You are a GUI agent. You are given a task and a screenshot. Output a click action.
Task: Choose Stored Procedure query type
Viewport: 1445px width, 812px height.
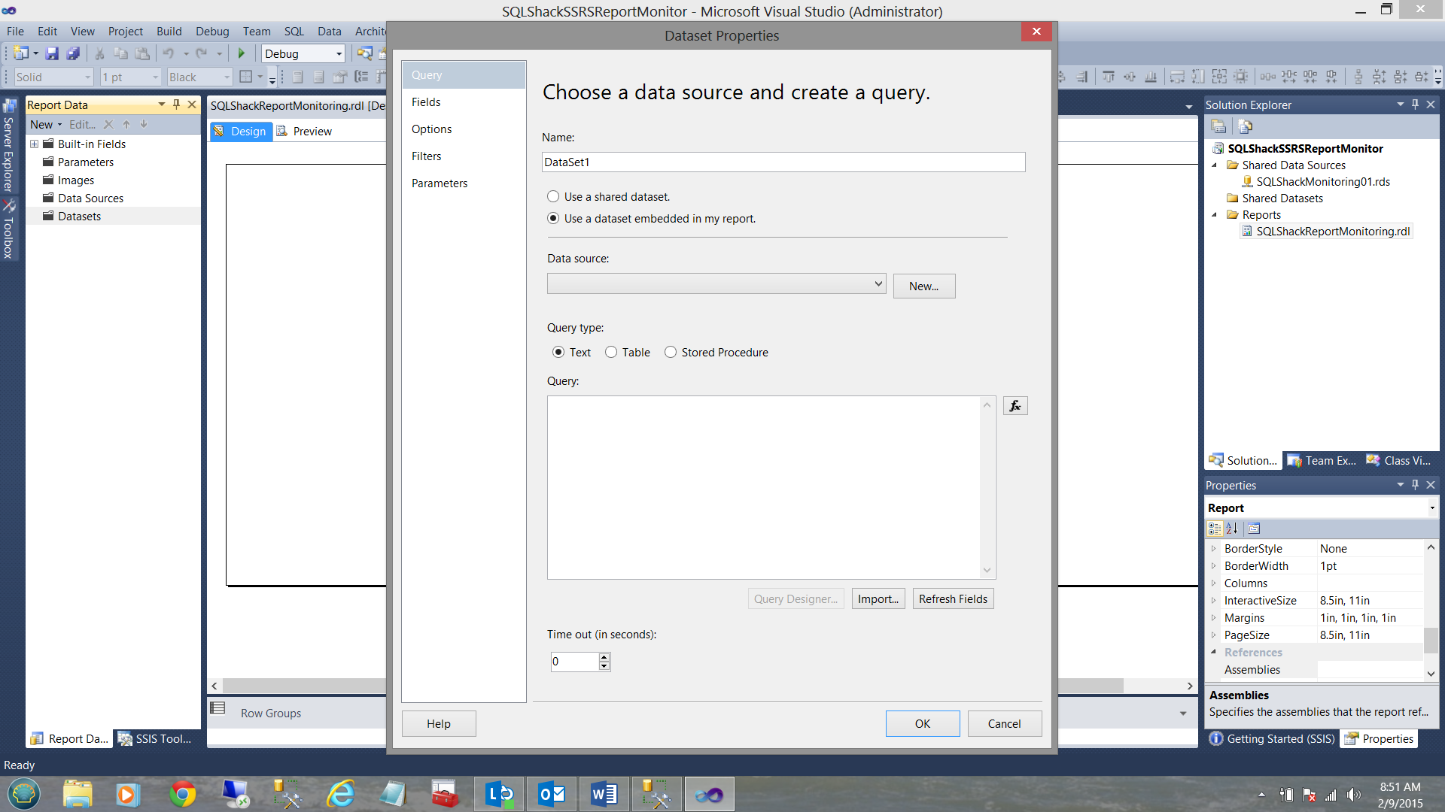click(x=671, y=352)
